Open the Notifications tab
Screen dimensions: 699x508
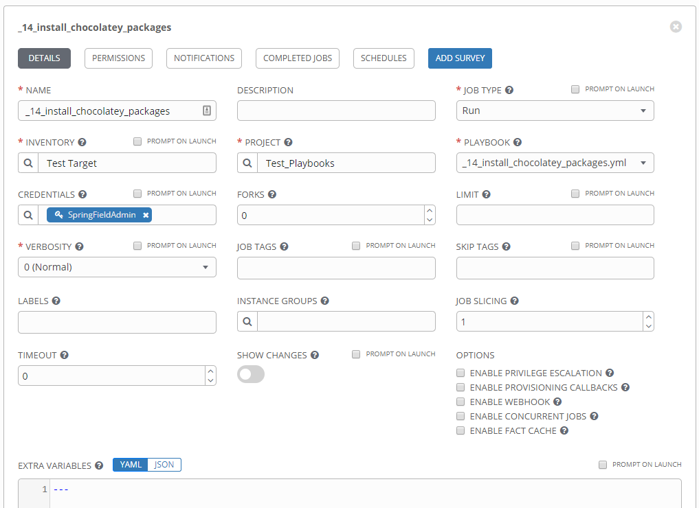pos(204,58)
